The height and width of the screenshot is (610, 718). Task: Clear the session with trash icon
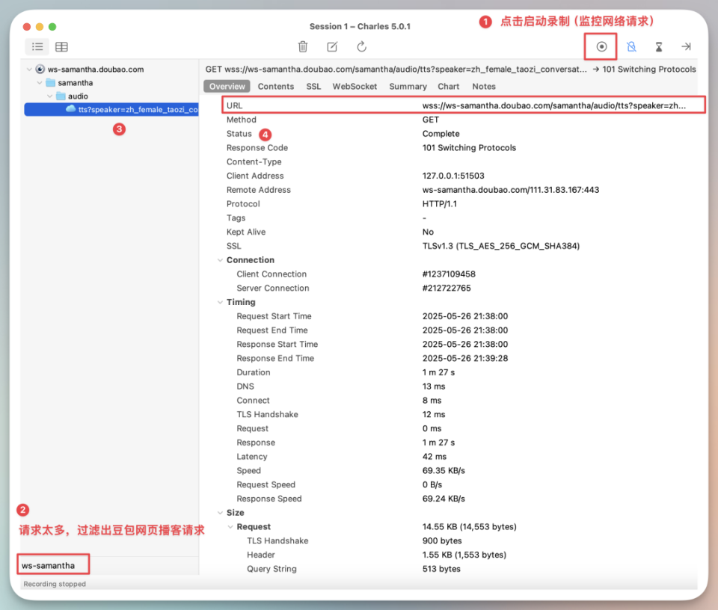pos(303,46)
